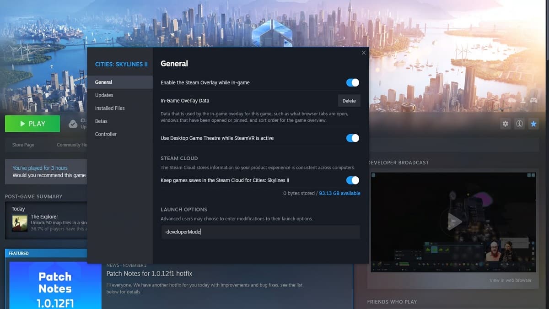Select the Controller settings section

106,134
